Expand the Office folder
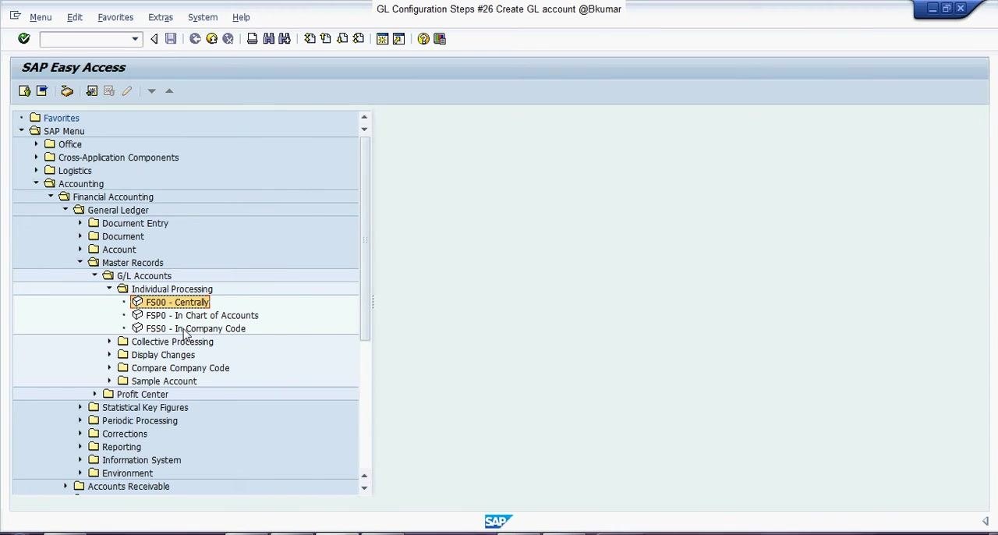Viewport: 998px width, 535px height. [x=36, y=144]
